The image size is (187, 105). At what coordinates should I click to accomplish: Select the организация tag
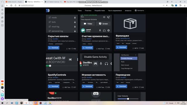59,44
